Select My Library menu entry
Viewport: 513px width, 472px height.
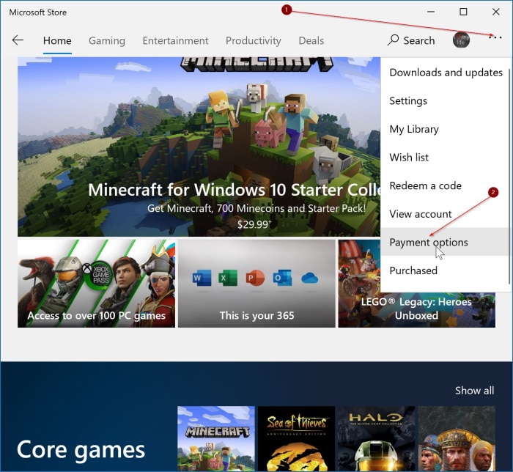[x=446, y=129]
